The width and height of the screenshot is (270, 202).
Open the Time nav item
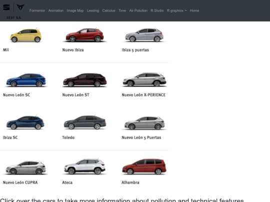(122, 10)
